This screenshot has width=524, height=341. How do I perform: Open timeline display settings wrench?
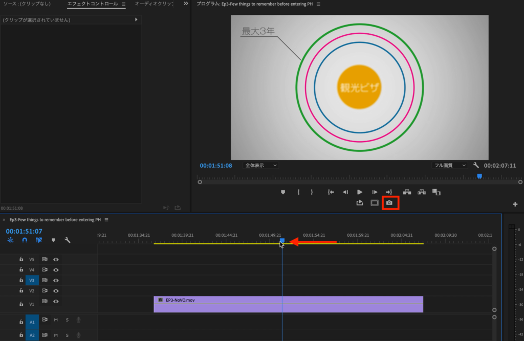pyautogui.click(x=67, y=240)
